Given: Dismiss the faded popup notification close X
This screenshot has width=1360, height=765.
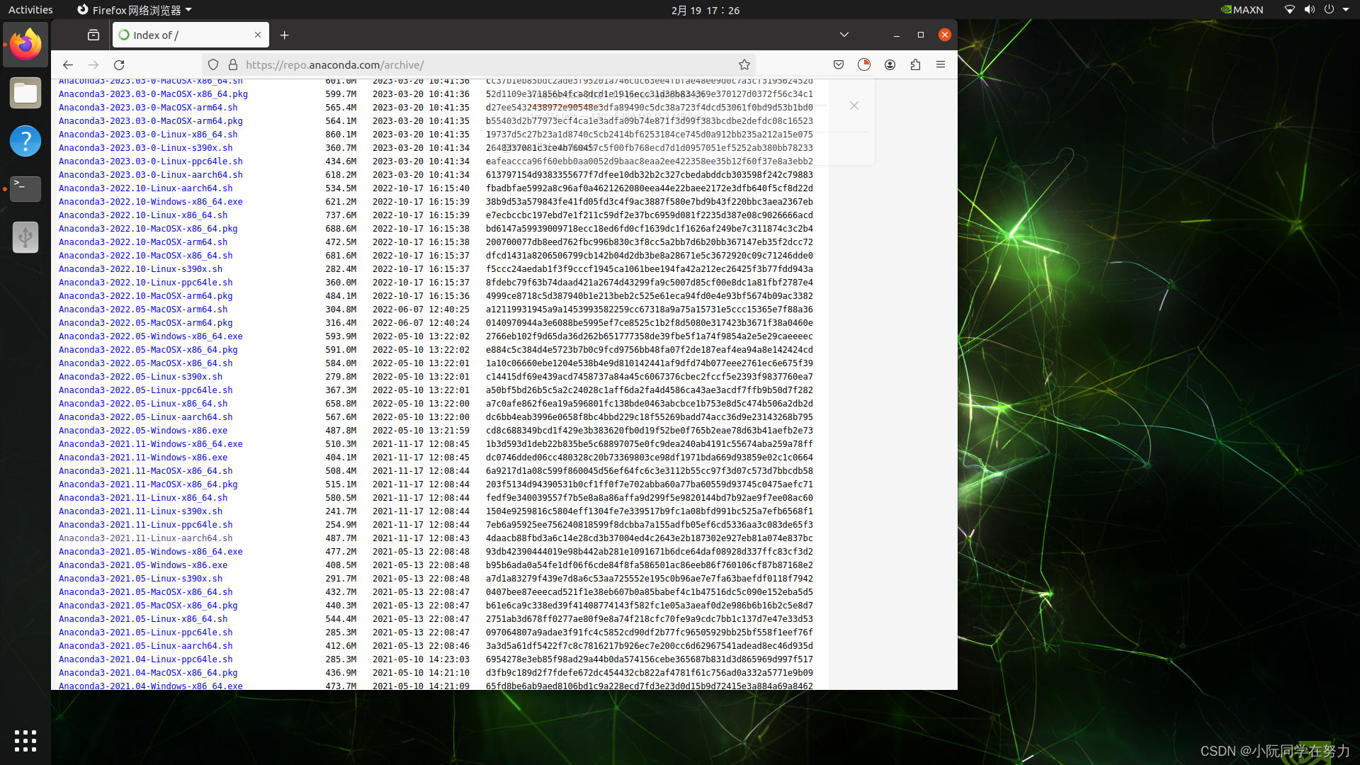Looking at the screenshot, I should [854, 106].
